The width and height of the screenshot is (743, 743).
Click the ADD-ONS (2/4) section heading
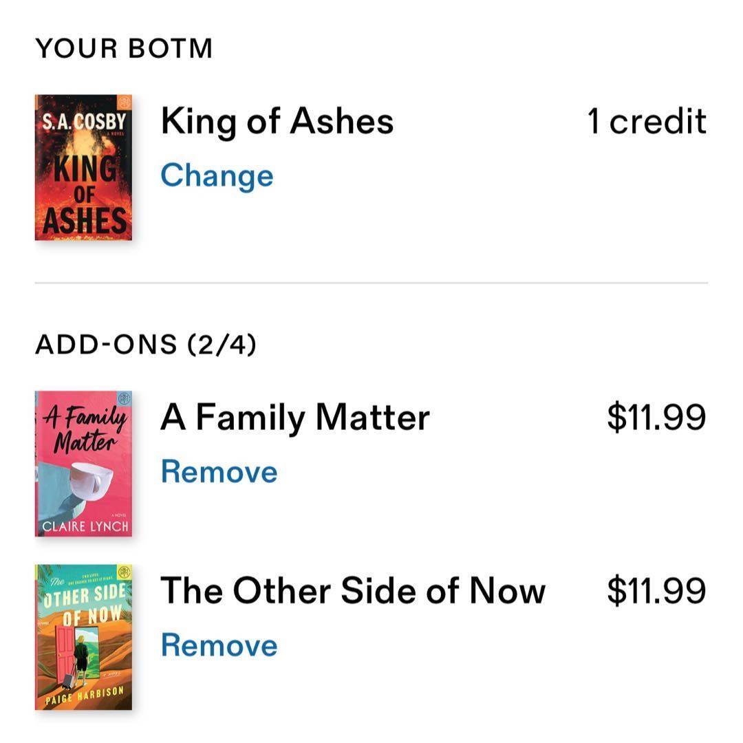click(x=145, y=345)
